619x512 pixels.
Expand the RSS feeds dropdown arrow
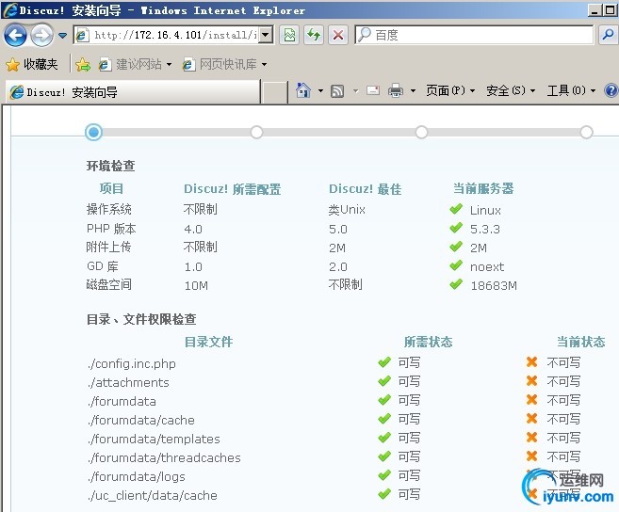pyautogui.click(x=356, y=91)
